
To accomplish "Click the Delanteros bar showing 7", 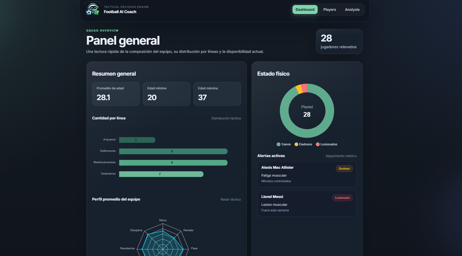I will [x=161, y=174].
